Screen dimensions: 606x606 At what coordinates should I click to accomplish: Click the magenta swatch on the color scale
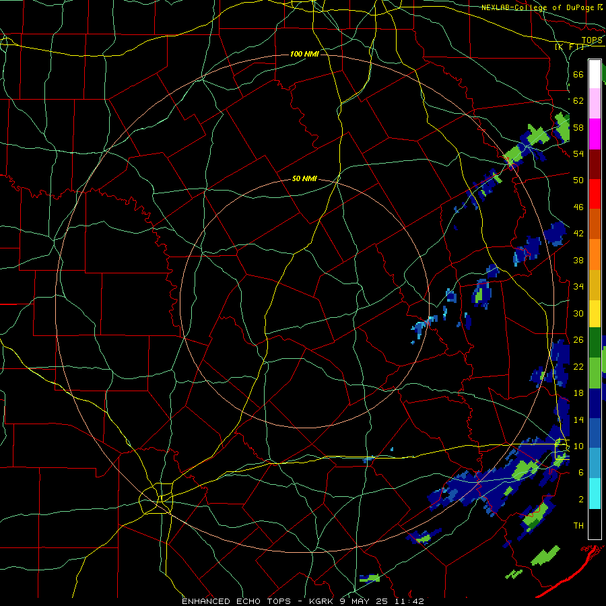(595, 134)
